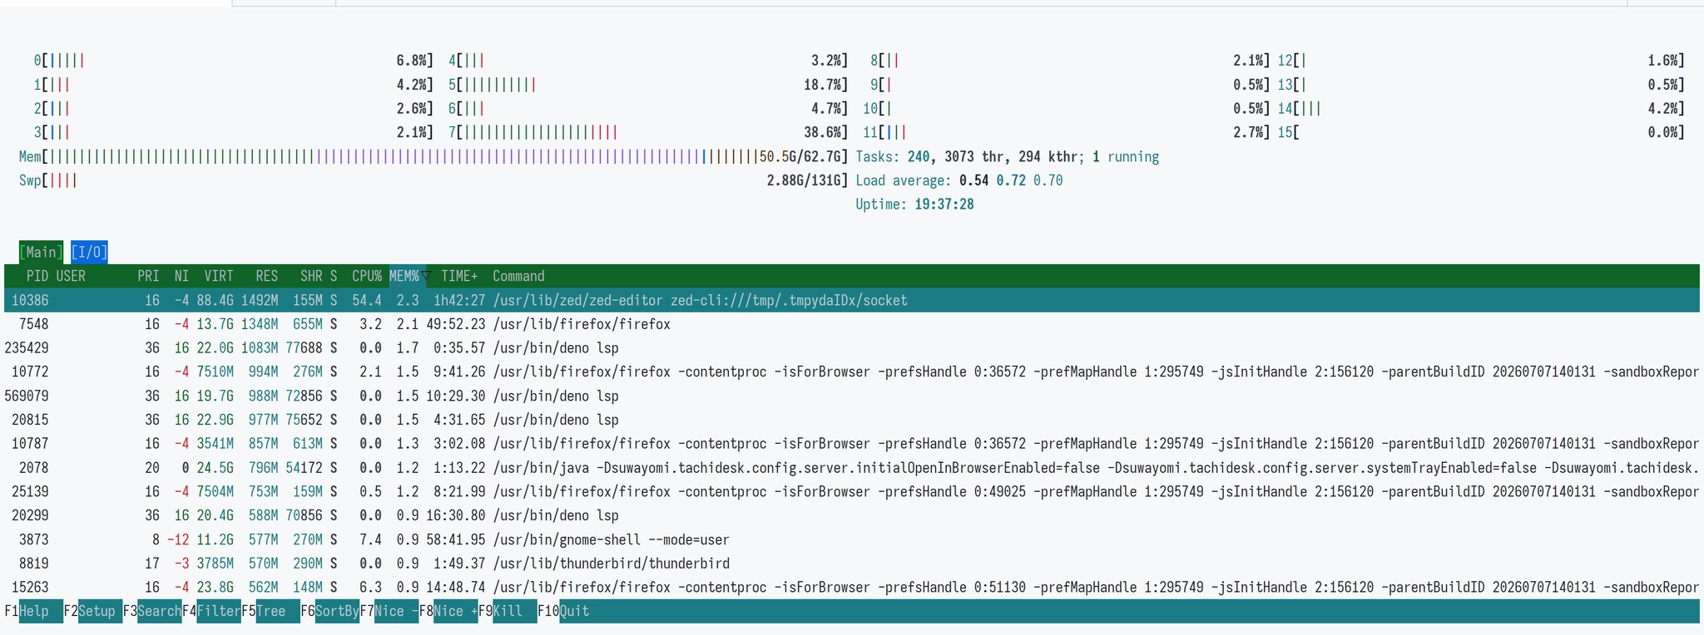Toggle sort order on MEM% column
The height and width of the screenshot is (635, 1704).
click(408, 276)
